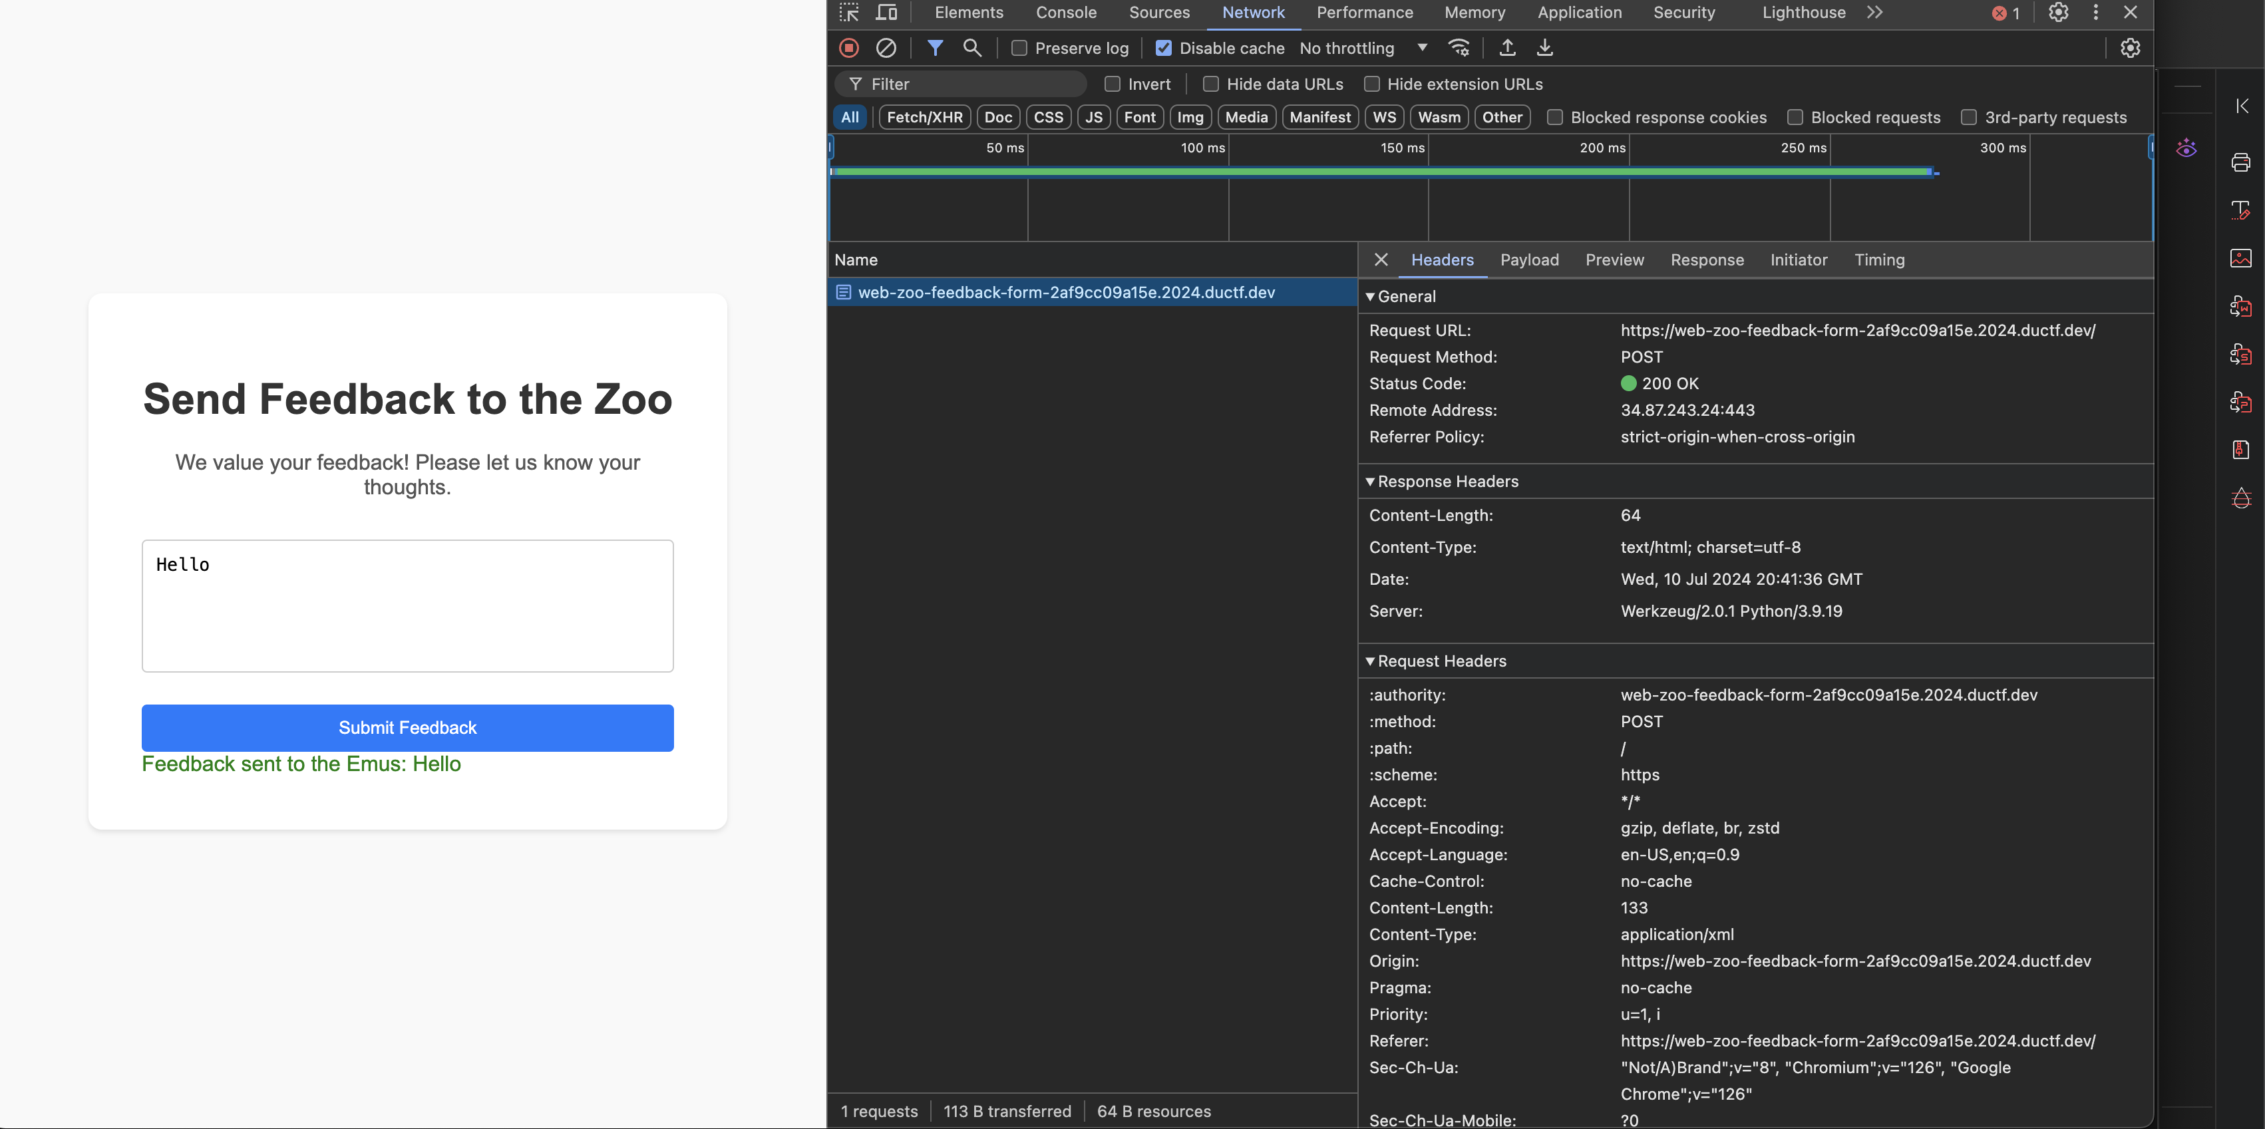Open the Sources tab
This screenshot has width=2265, height=1129.
1159,13
